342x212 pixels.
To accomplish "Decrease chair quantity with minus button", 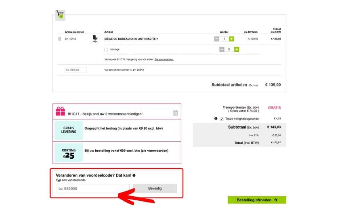I will (x=217, y=39).
